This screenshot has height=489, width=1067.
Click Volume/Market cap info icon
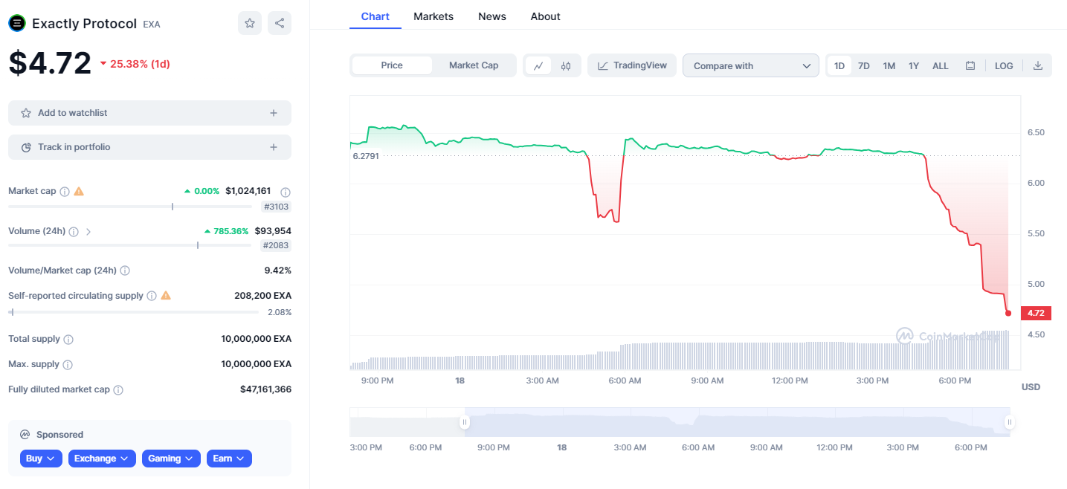point(125,271)
